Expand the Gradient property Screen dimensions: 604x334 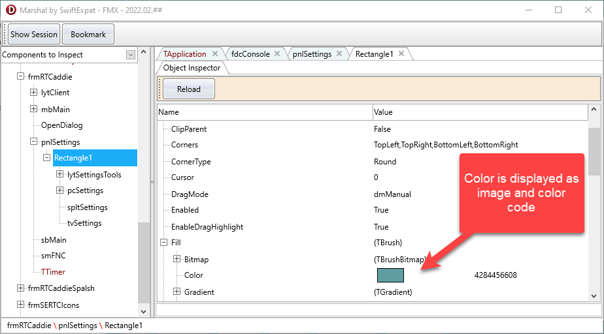click(x=176, y=292)
